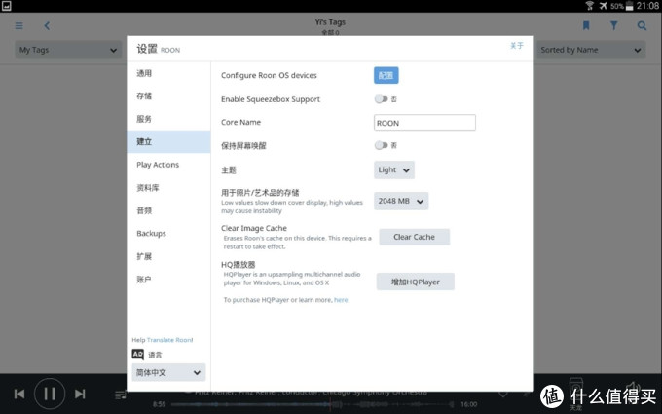Screen dimensions: 662x414
Task: Open the Sorted by Name dropdown
Action: coord(590,50)
